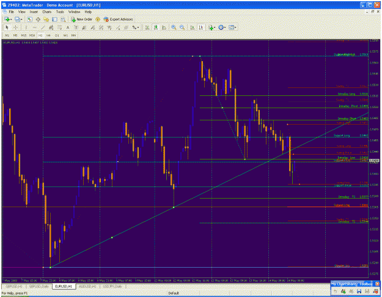Open the New Chart icon
Image resolution: width=382 pixels, height=297 pixels.
click(x=6, y=19)
